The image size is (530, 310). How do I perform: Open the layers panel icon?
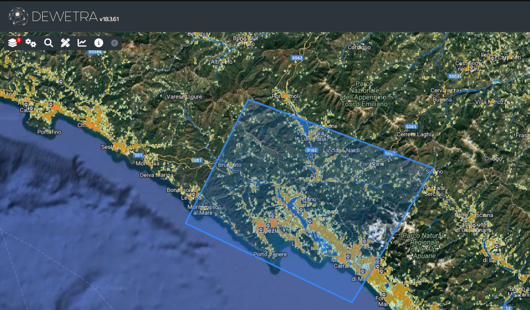click(x=13, y=43)
